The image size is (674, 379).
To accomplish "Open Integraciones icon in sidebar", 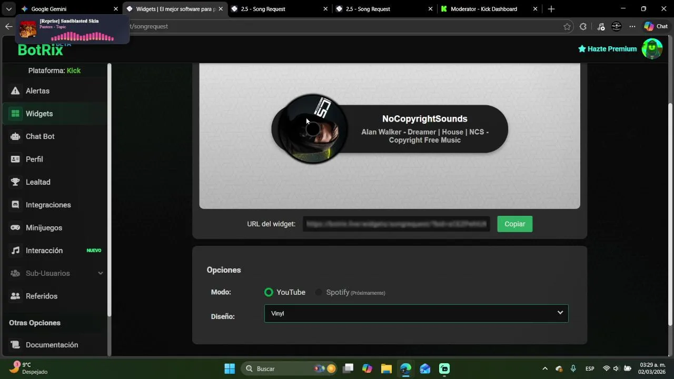I will 15,205.
